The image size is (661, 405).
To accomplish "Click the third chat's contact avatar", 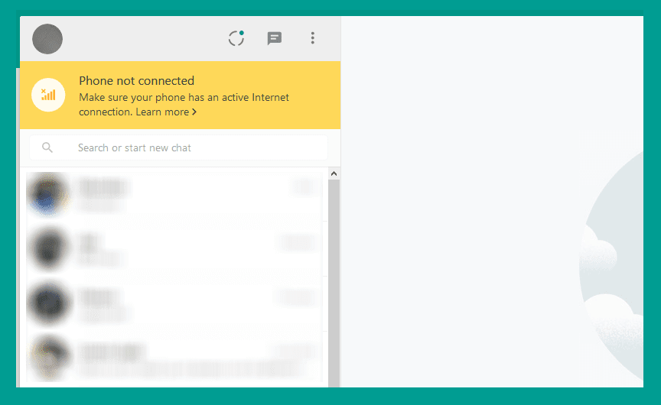I will [48, 303].
